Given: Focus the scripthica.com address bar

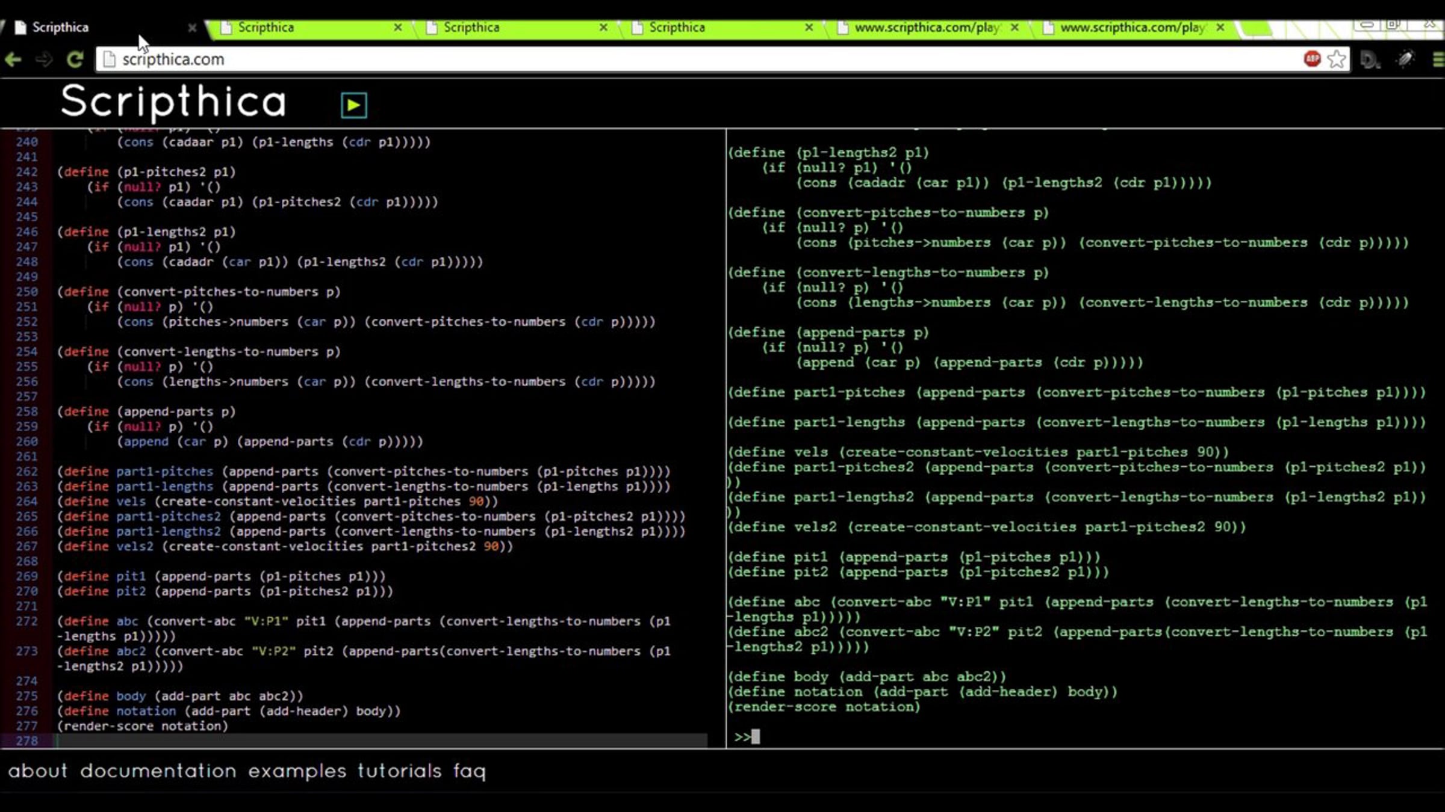Looking at the screenshot, I should [x=722, y=59].
